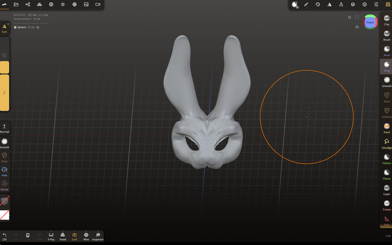Expand the settings gear menu
The width and height of the screenshot is (392, 245).
coord(365,4)
